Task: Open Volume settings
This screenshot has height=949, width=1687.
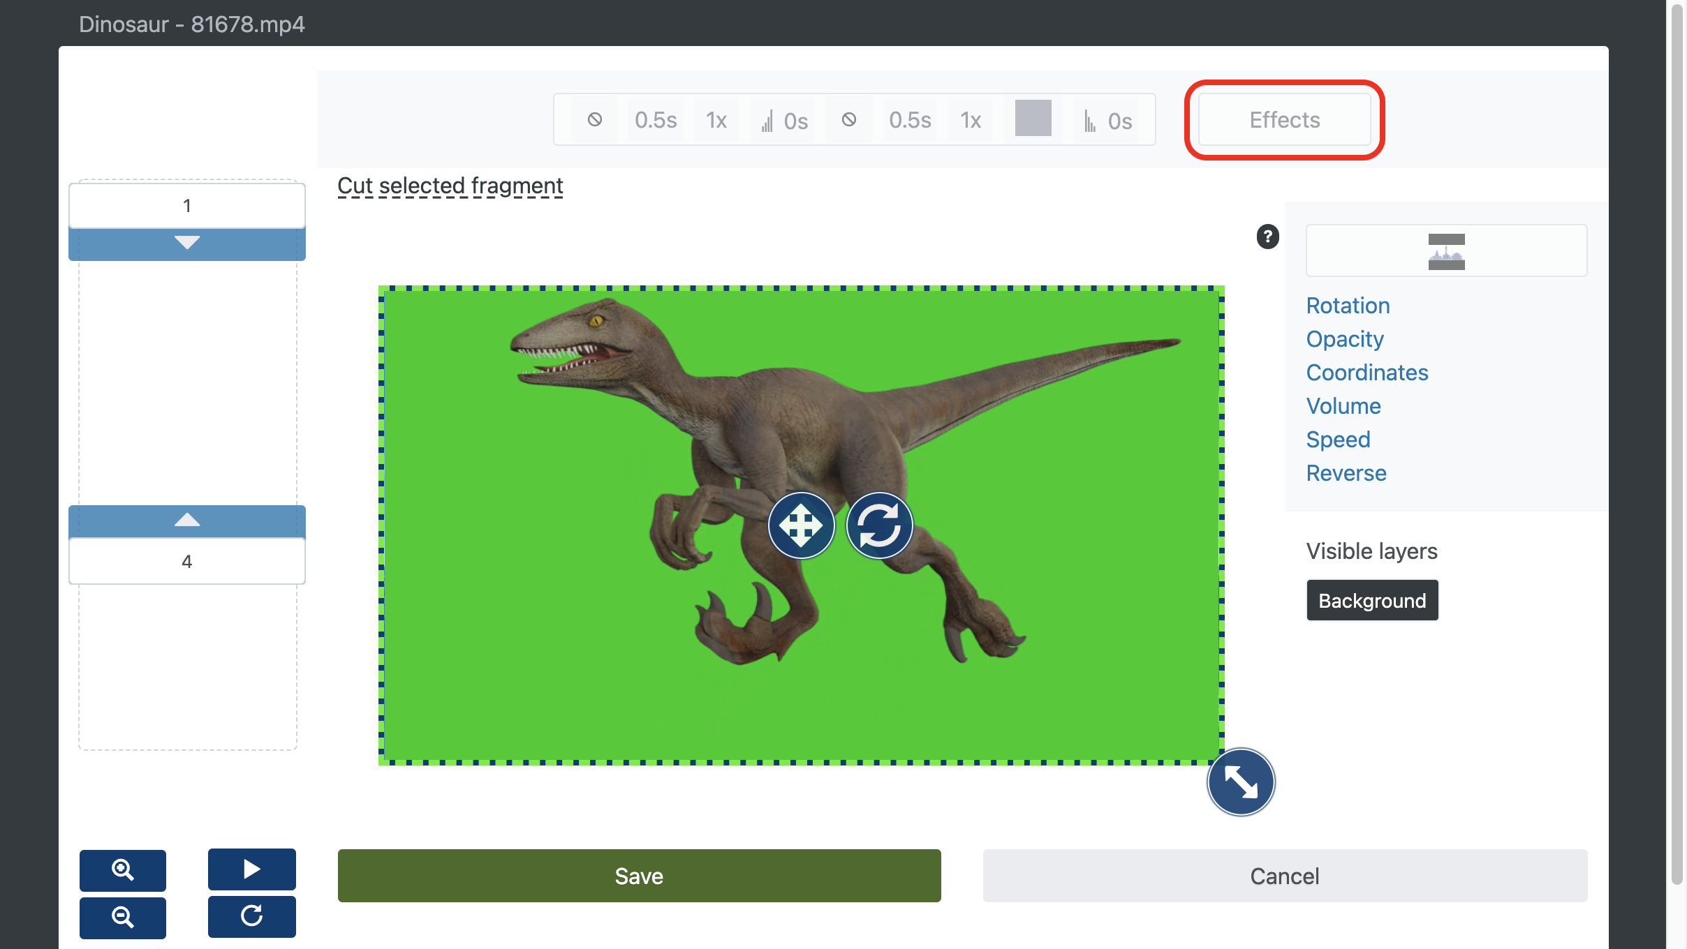Action: point(1343,406)
